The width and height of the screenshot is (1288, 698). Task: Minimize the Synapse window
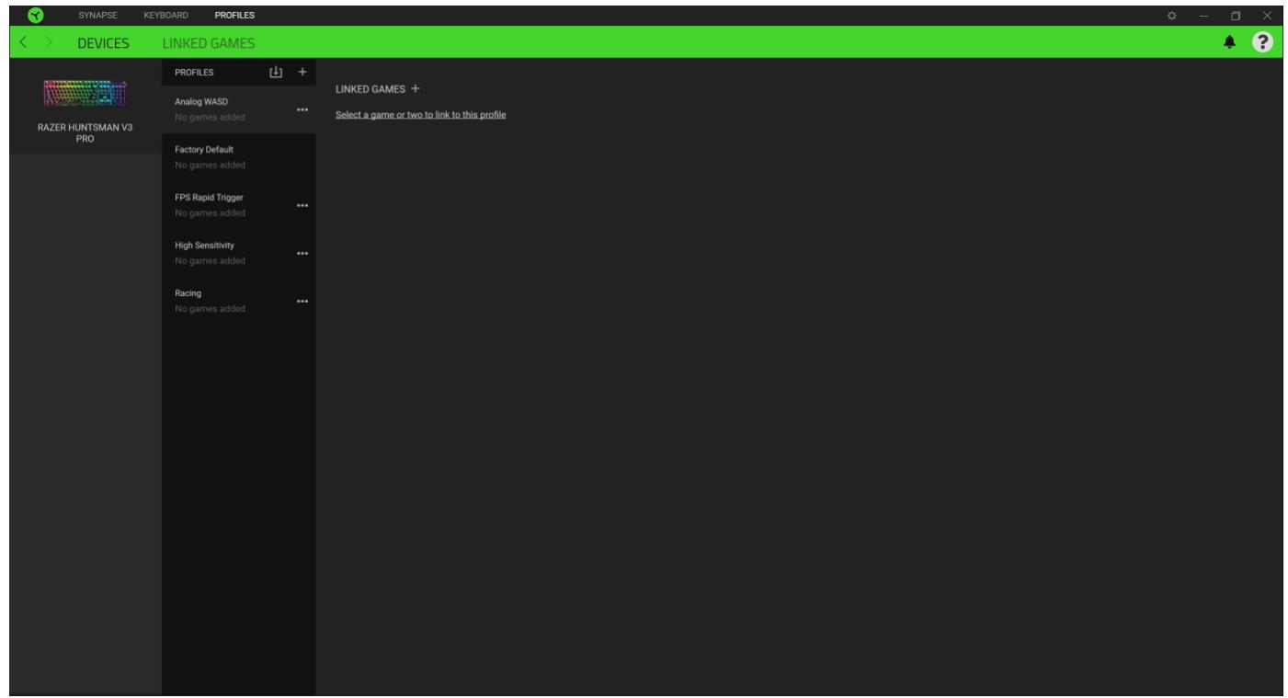[1204, 16]
